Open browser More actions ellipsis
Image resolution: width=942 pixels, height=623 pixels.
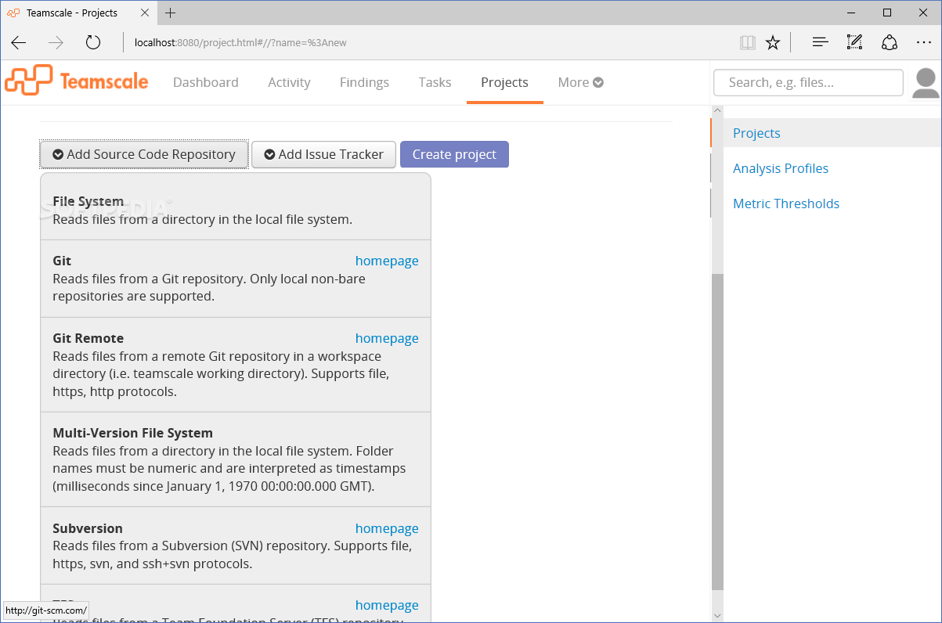924,43
